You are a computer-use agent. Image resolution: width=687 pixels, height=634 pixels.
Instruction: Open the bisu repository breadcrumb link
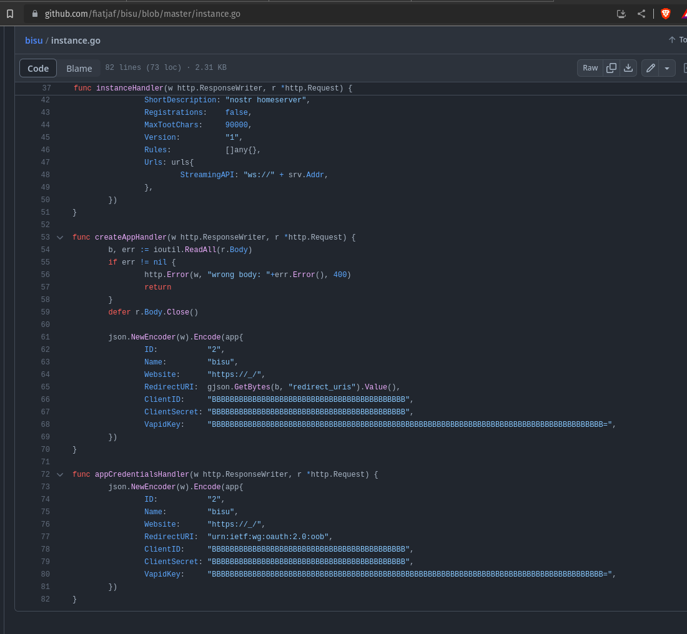(34, 41)
